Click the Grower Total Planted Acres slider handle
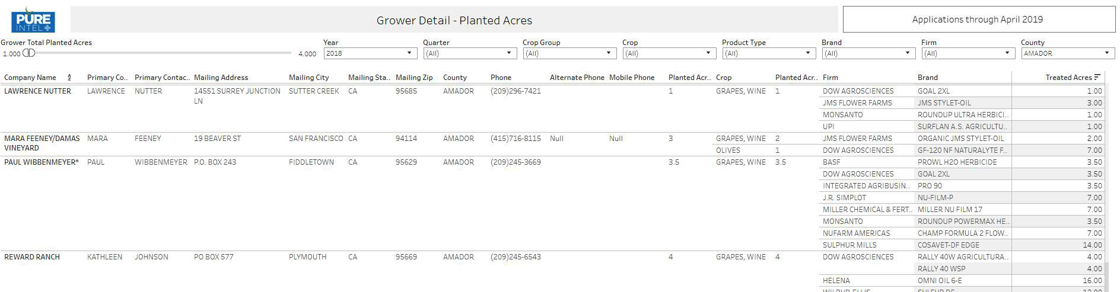Image resolution: width=1120 pixels, height=292 pixels. point(28,53)
